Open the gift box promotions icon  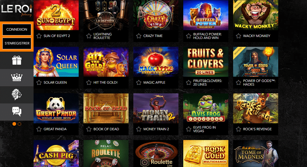point(17,60)
